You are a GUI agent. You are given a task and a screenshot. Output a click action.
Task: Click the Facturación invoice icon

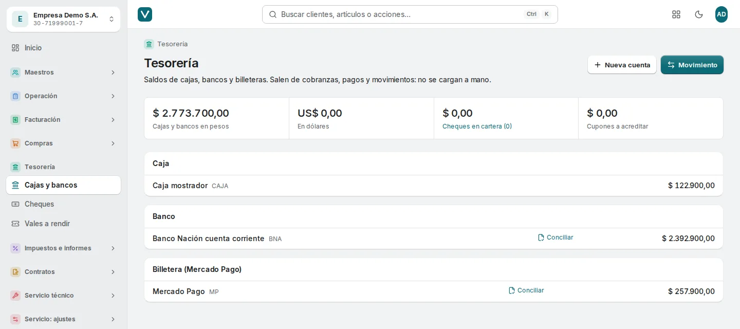click(x=15, y=120)
